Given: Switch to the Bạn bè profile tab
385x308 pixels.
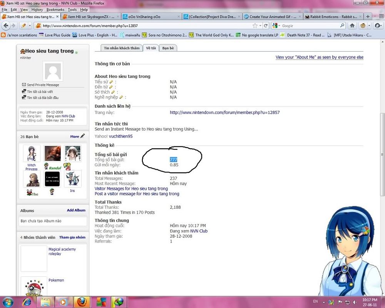Looking at the screenshot, I should (168, 48).
